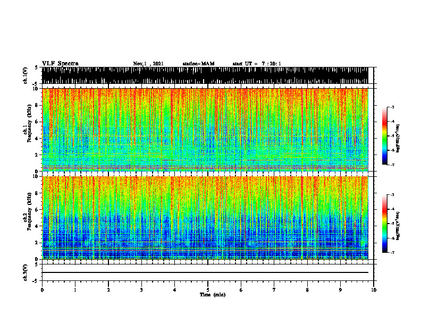Click the 'ch.3(V)' axis label
421x325 pixels.
[26, 272]
